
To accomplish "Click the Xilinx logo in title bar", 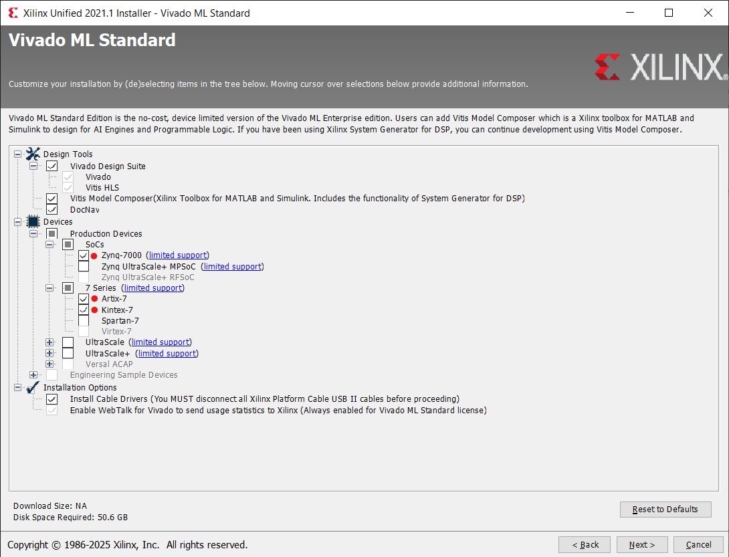I will 13,13.
